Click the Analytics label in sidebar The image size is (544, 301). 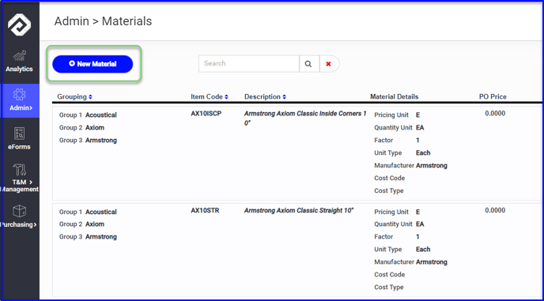[19, 69]
